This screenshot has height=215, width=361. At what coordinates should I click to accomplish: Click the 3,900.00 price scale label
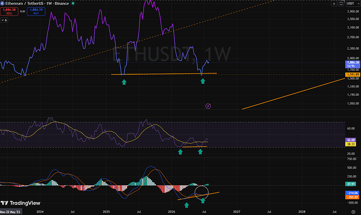pyautogui.click(x=353, y=12)
